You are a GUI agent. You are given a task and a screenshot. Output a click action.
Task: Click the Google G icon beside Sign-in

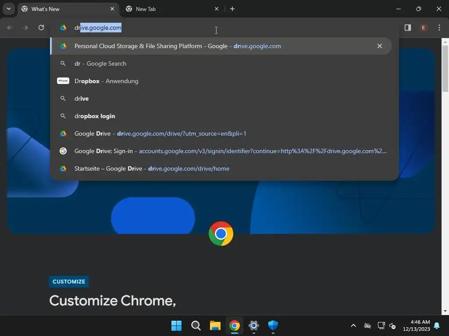coord(63,151)
